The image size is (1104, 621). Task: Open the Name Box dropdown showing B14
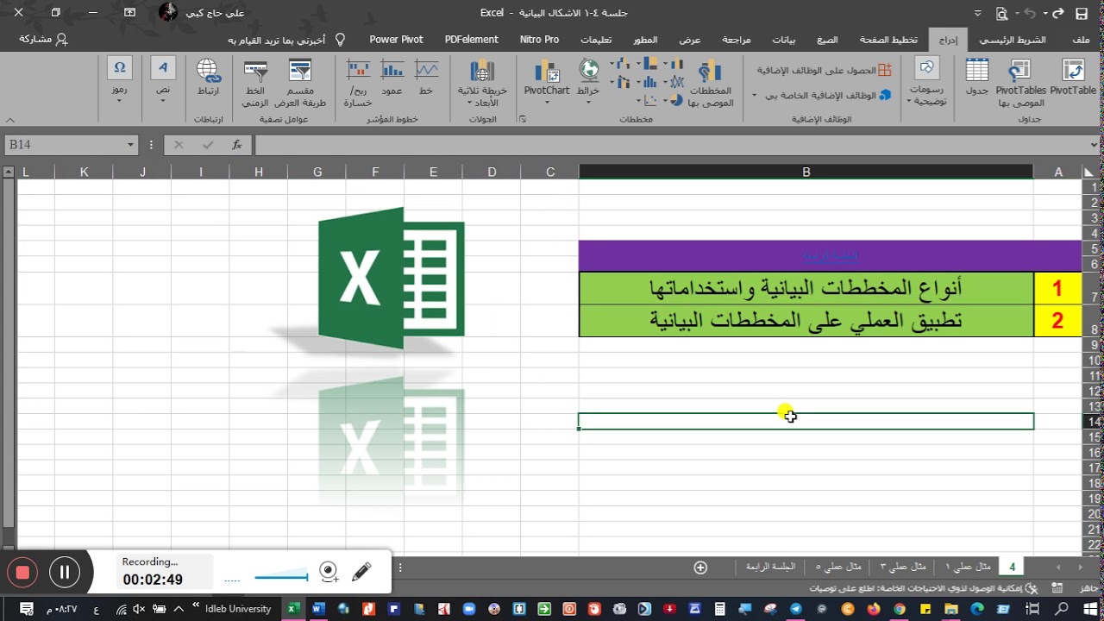point(130,145)
